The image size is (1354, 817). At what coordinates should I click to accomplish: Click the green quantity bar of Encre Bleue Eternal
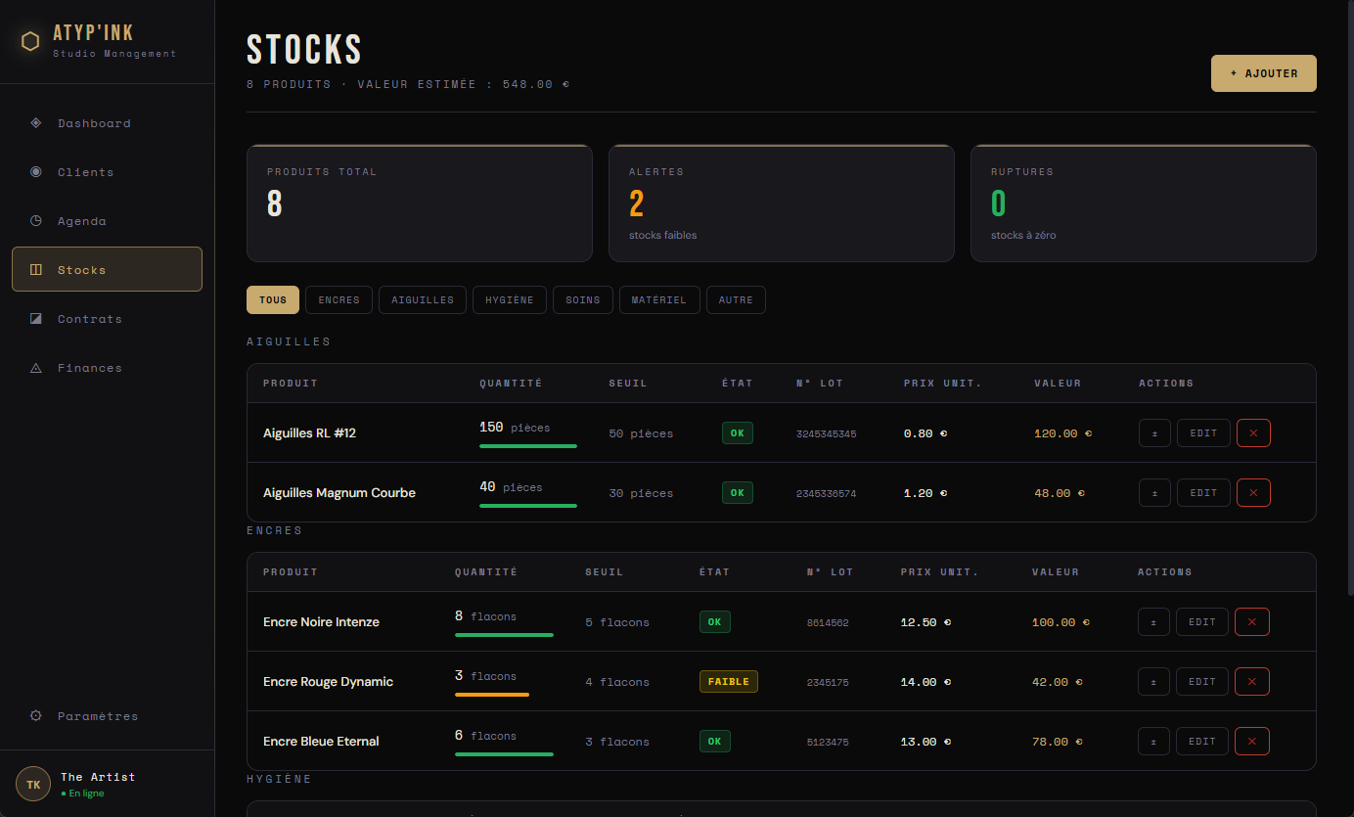[x=504, y=754]
